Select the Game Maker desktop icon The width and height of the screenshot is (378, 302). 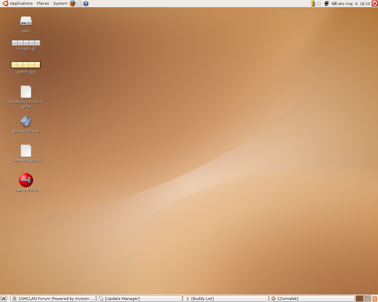26,180
